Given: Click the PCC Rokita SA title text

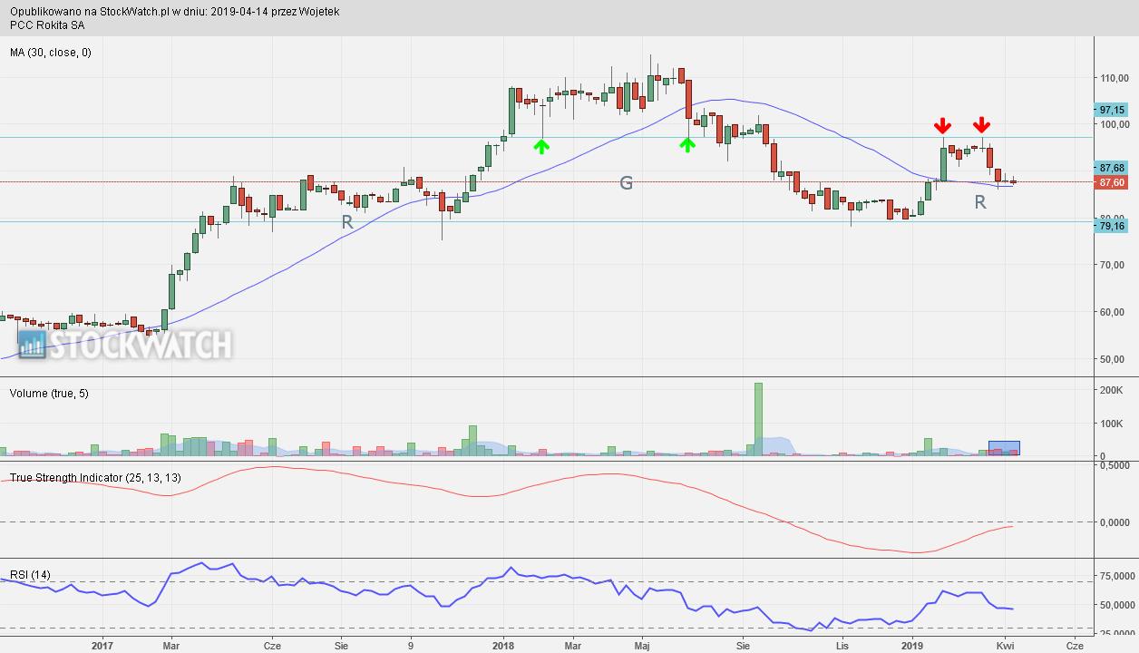Looking at the screenshot, I should tap(47, 25).
